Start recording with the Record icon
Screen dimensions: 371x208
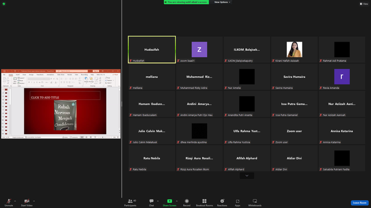pyautogui.click(x=187, y=201)
